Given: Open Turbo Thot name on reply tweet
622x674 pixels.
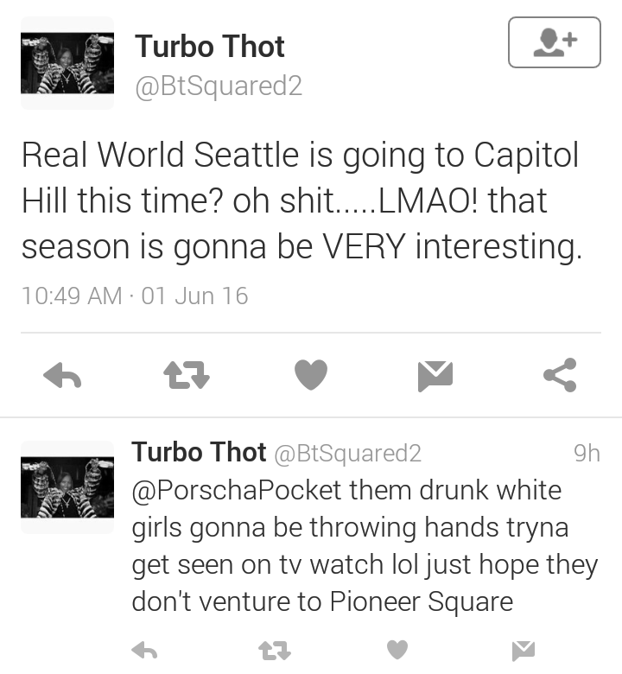Looking at the screenshot, I should point(199,452).
